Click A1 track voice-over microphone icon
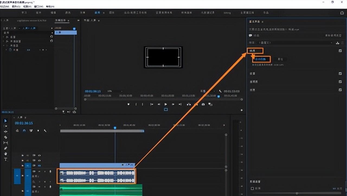The height and width of the screenshot is (196, 347). (50, 171)
